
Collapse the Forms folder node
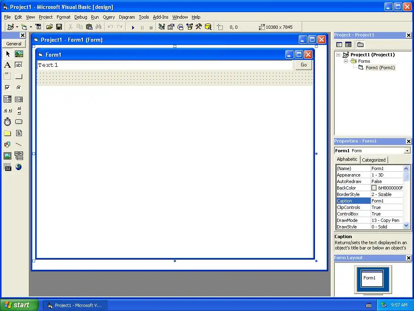tap(346, 62)
